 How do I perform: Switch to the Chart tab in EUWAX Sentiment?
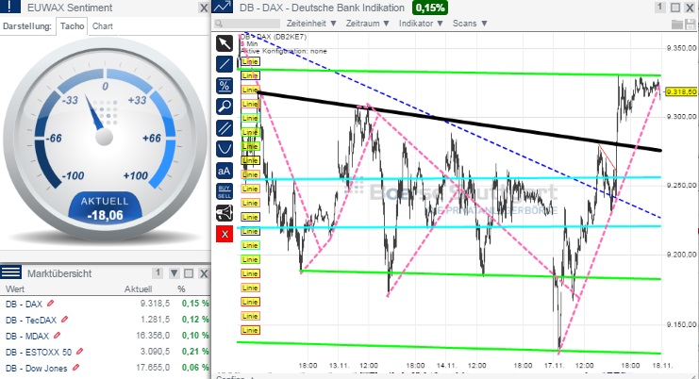tap(103, 25)
